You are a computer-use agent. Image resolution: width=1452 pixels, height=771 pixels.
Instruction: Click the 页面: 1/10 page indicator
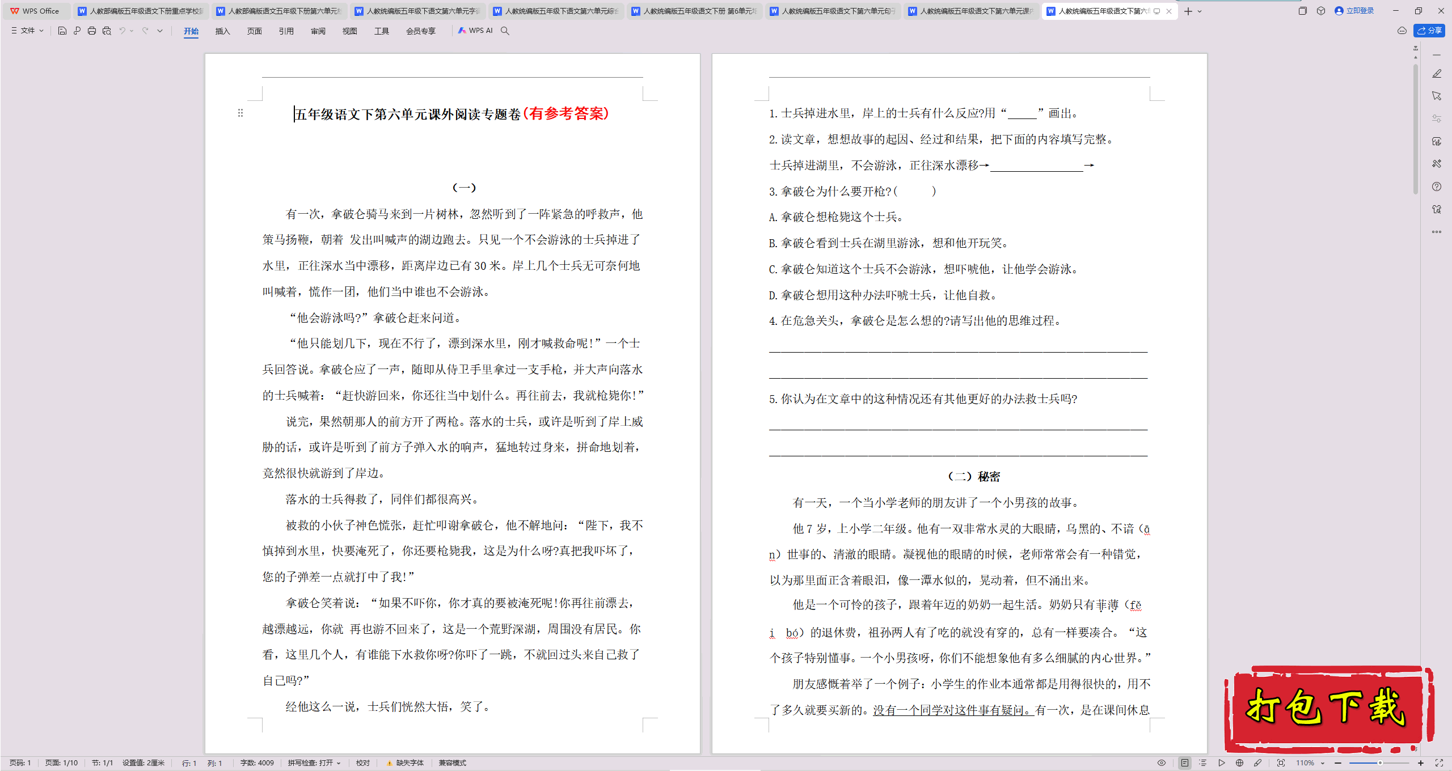pyautogui.click(x=62, y=763)
